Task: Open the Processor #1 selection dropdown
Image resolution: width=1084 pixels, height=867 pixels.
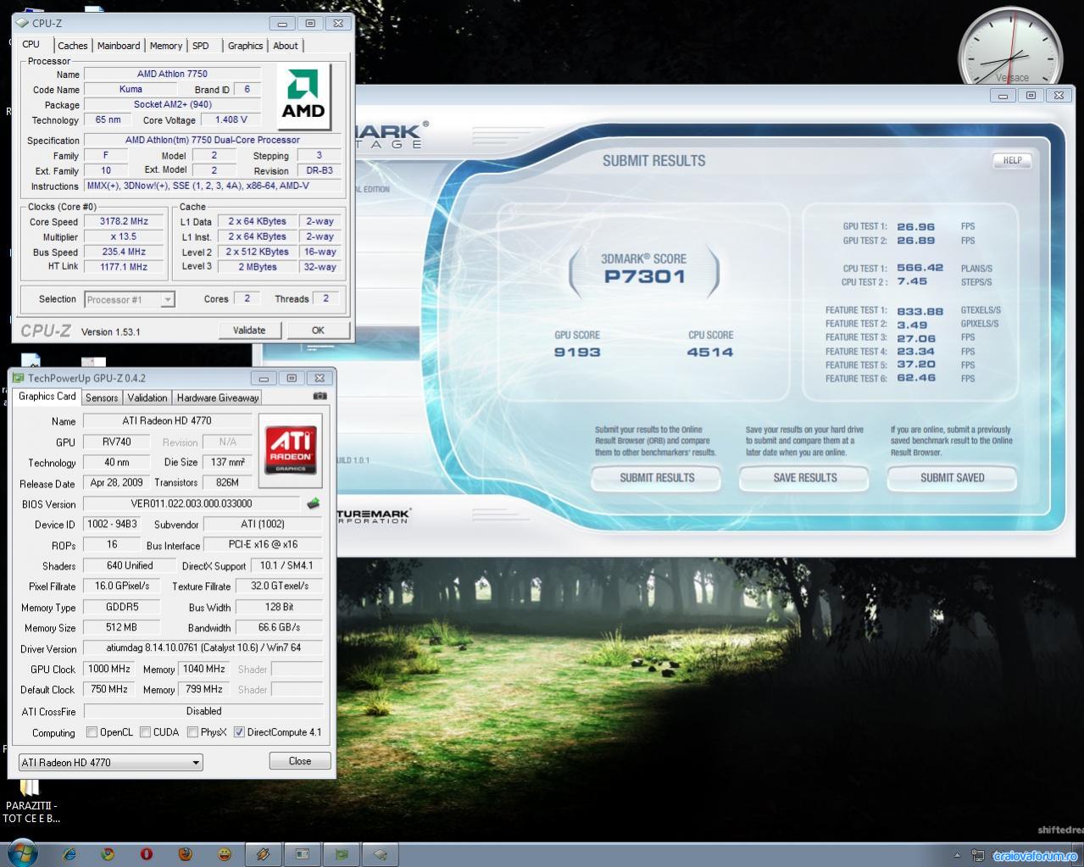Action: (130, 299)
